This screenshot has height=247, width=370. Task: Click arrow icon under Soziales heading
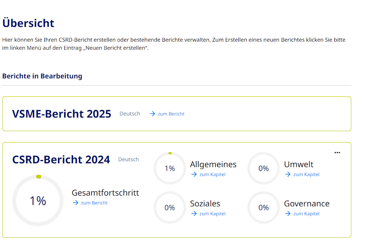194,213
